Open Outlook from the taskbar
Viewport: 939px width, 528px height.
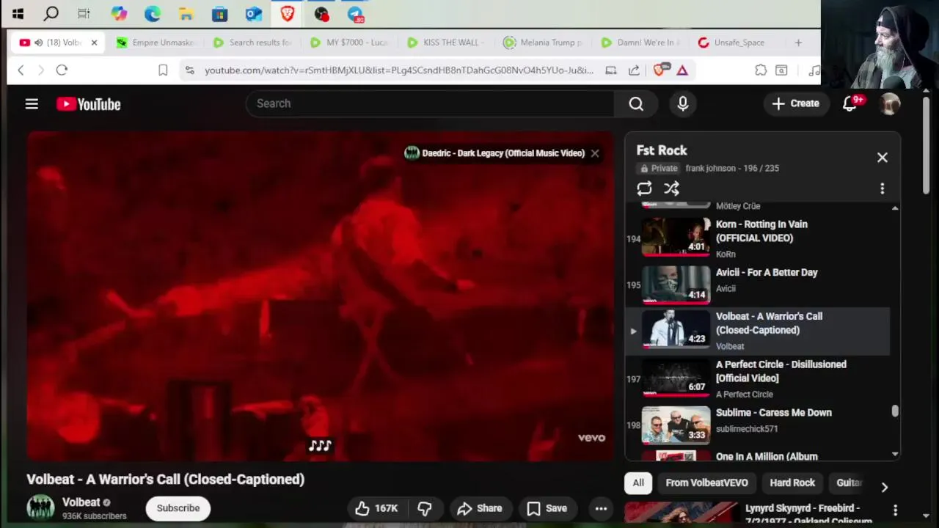coord(254,13)
